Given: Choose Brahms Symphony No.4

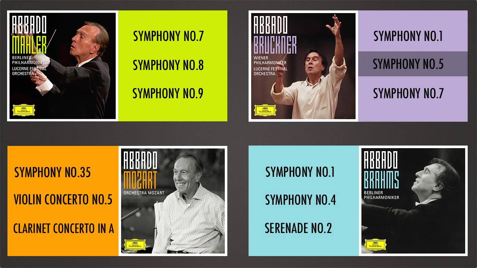Looking at the screenshot, I should tap(300, 200).
